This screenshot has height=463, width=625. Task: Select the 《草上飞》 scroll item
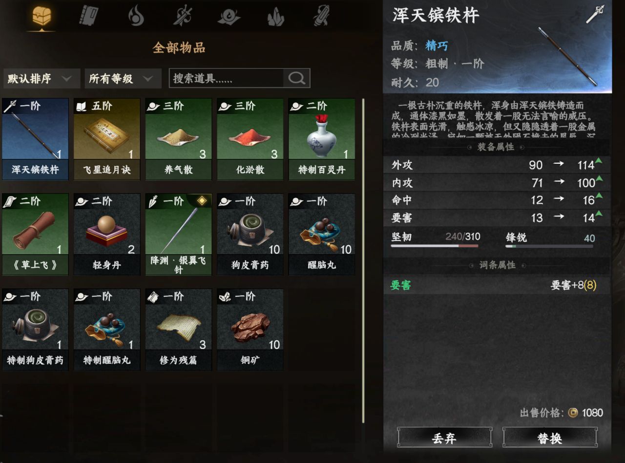tap(35, 234)
